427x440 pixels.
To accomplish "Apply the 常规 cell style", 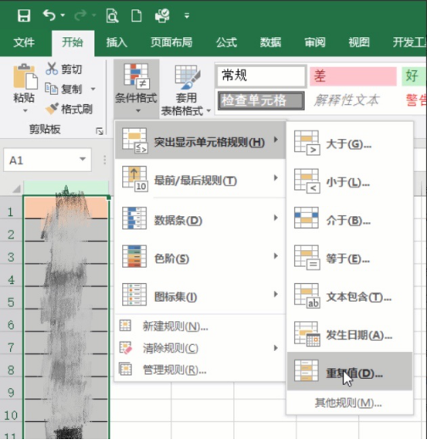I will pyautogui.click(x=261, y=76).
